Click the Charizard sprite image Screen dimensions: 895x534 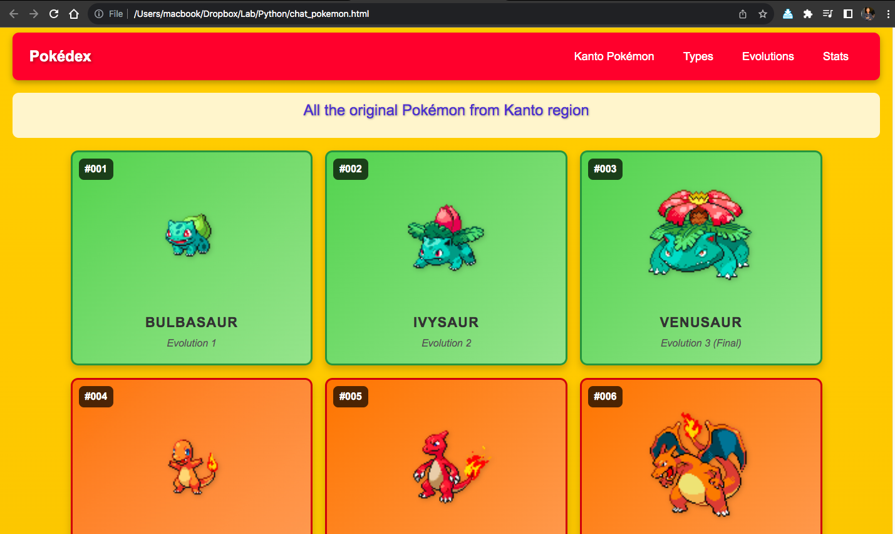699,464
